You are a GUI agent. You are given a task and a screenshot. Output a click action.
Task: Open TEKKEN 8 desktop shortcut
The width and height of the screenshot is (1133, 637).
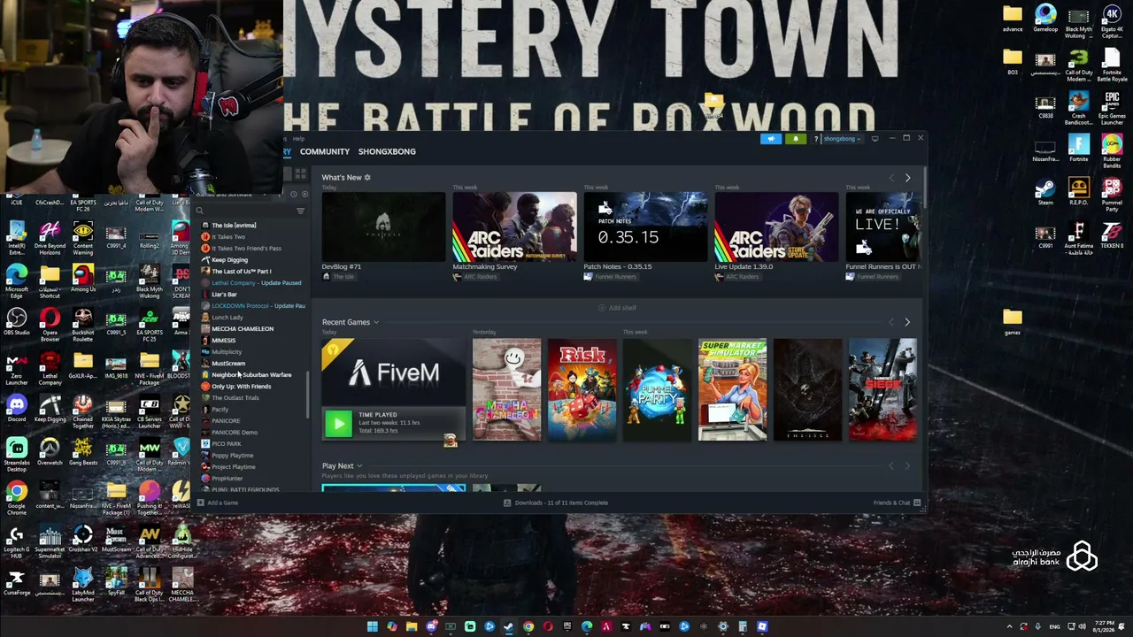[x=1112, y=235]
